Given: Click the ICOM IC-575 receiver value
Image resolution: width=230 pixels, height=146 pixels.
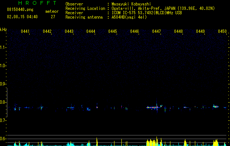Looking at the screenshot, I should (147, 13).
